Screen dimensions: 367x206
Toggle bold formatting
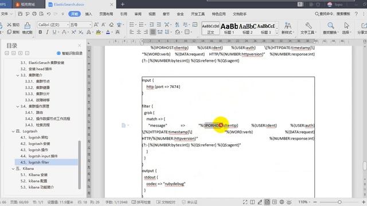pos(40,32)
